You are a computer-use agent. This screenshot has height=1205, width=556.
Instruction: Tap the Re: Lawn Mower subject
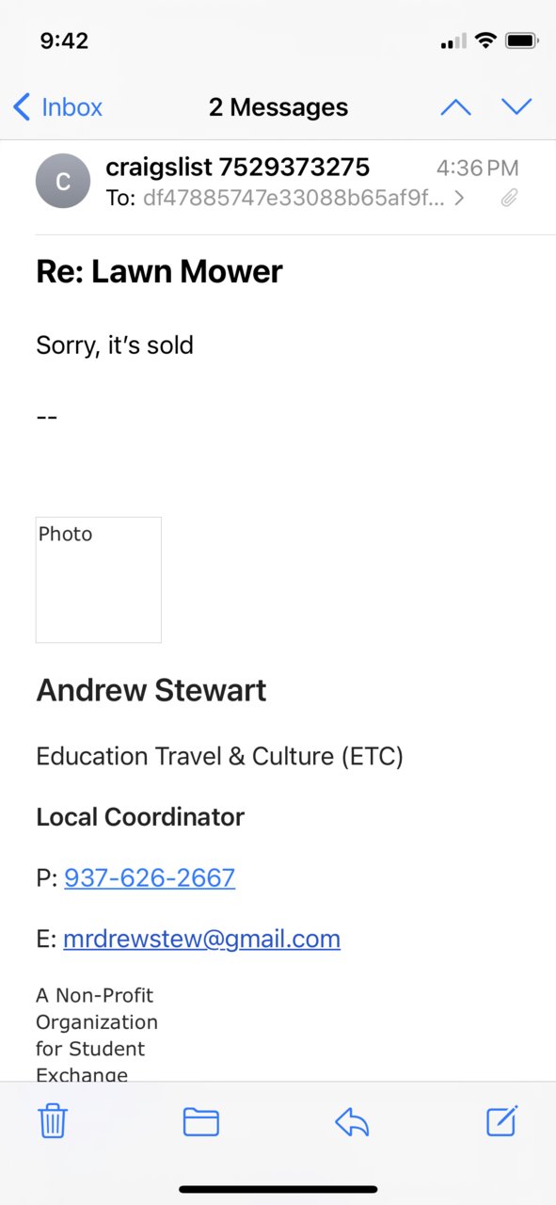pyautogui.click(x=159, y=271)
